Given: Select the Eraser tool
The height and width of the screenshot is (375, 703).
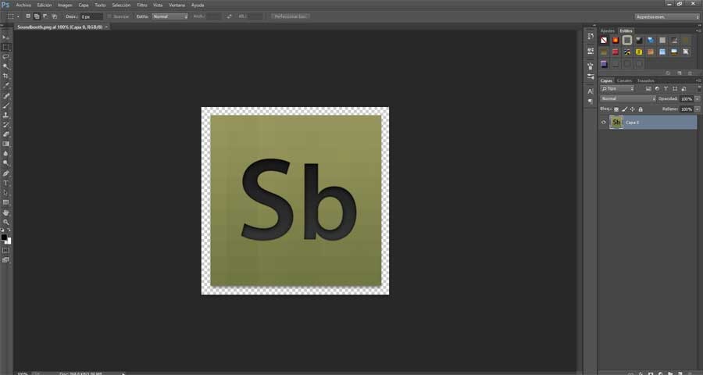Looking at the screenshot, I should pos(5,134).
